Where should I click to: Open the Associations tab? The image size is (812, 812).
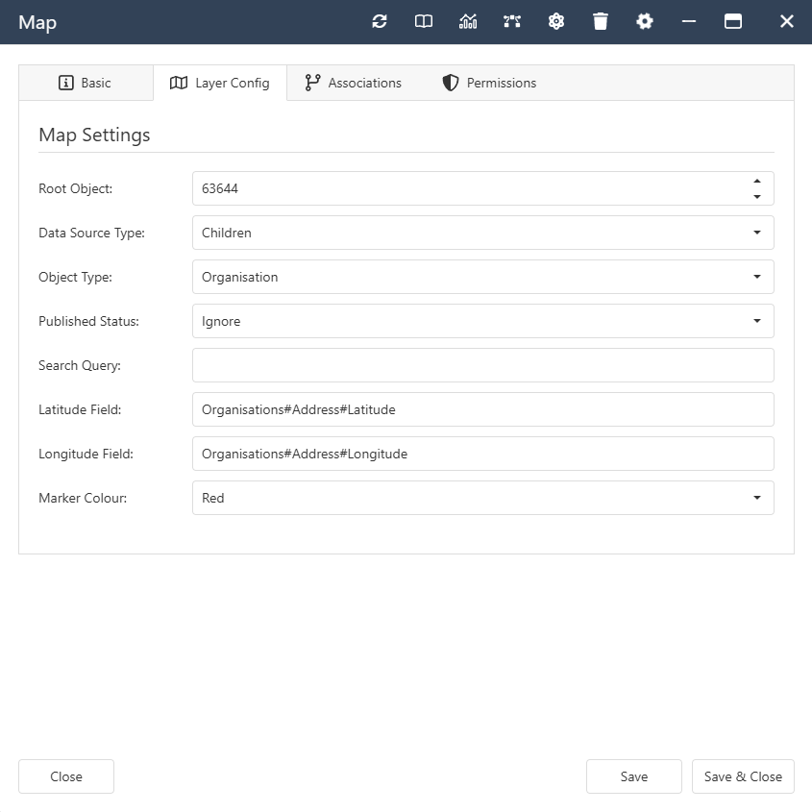pyautogui.click(x=353, y=83)
